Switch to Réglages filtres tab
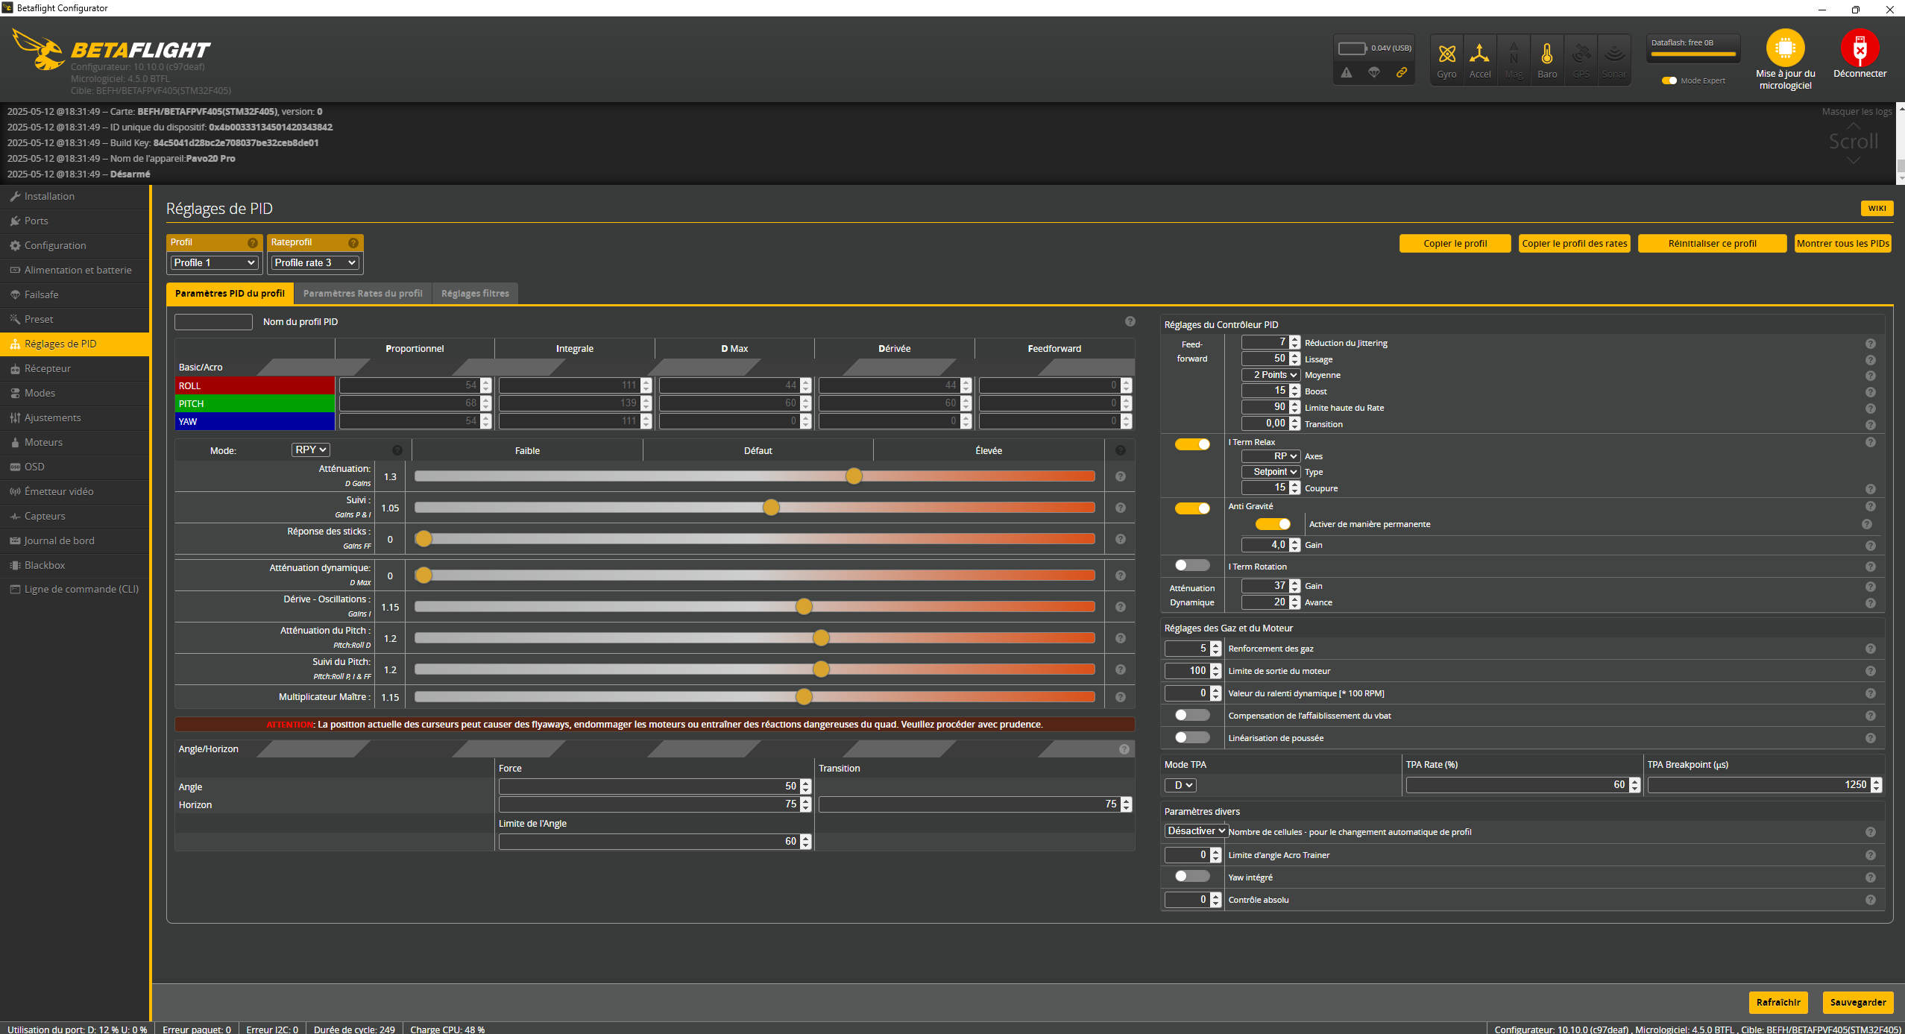 475,294
